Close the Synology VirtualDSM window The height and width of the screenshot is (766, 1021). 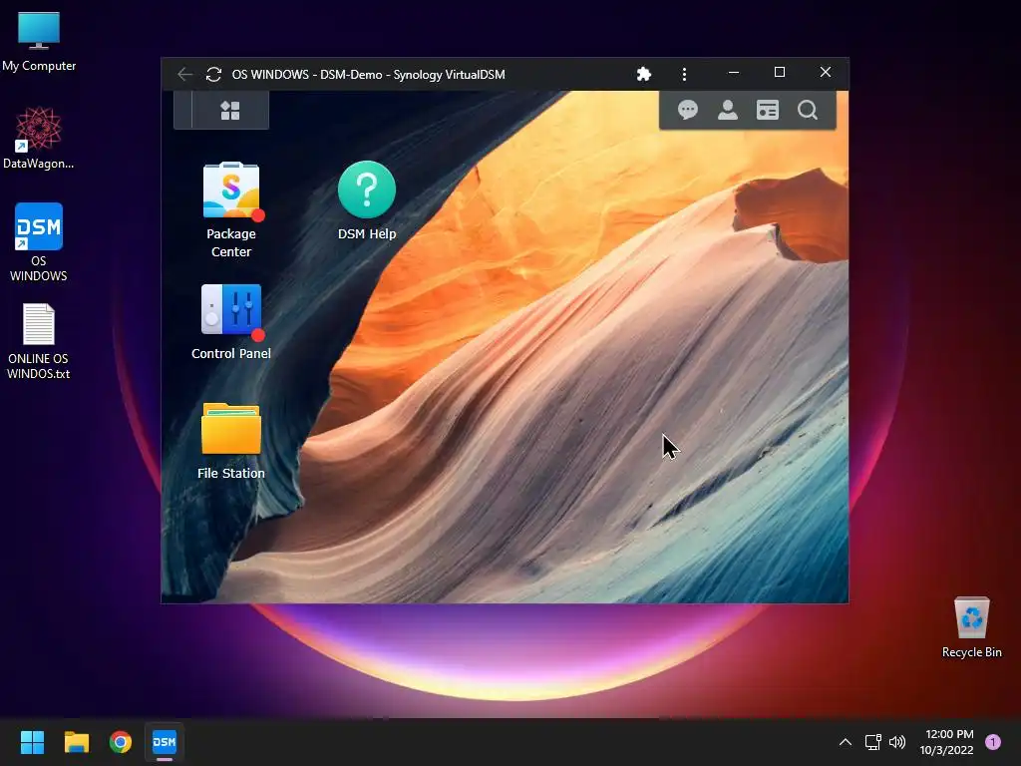click(x=825, y=72)
